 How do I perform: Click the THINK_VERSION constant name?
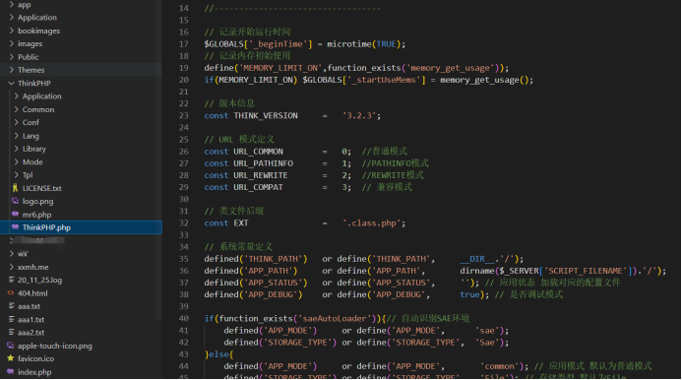(x=266, y=115)
